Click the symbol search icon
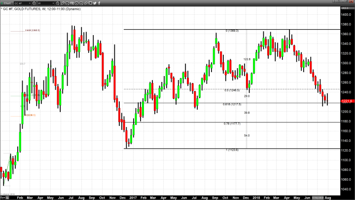This screenshot has width=355, height=200. 34,3
